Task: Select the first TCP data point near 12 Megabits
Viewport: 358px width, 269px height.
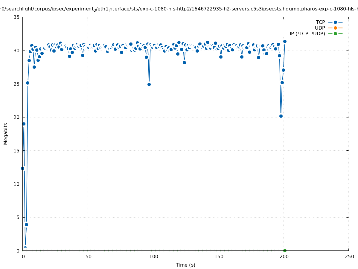Action: (x=22, y=168)
